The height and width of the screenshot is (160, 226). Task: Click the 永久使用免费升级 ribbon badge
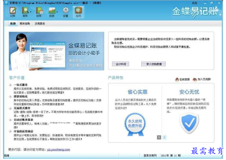coord(135,124)
